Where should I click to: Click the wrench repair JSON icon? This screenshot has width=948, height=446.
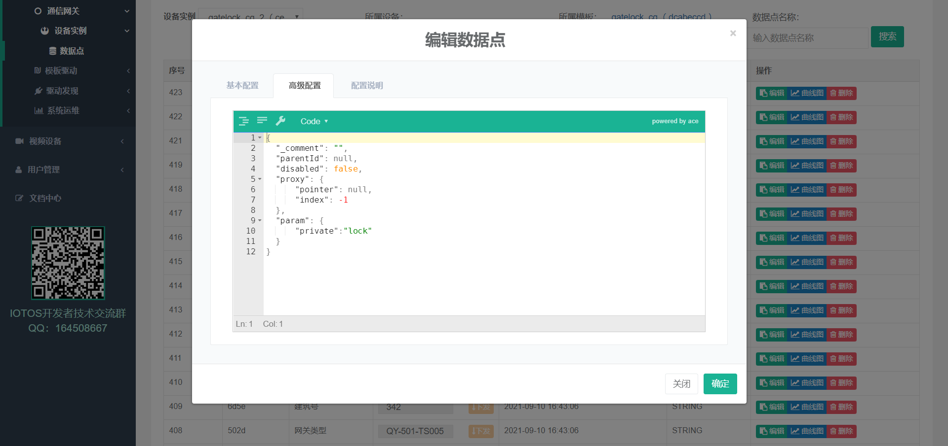(280, 121)
